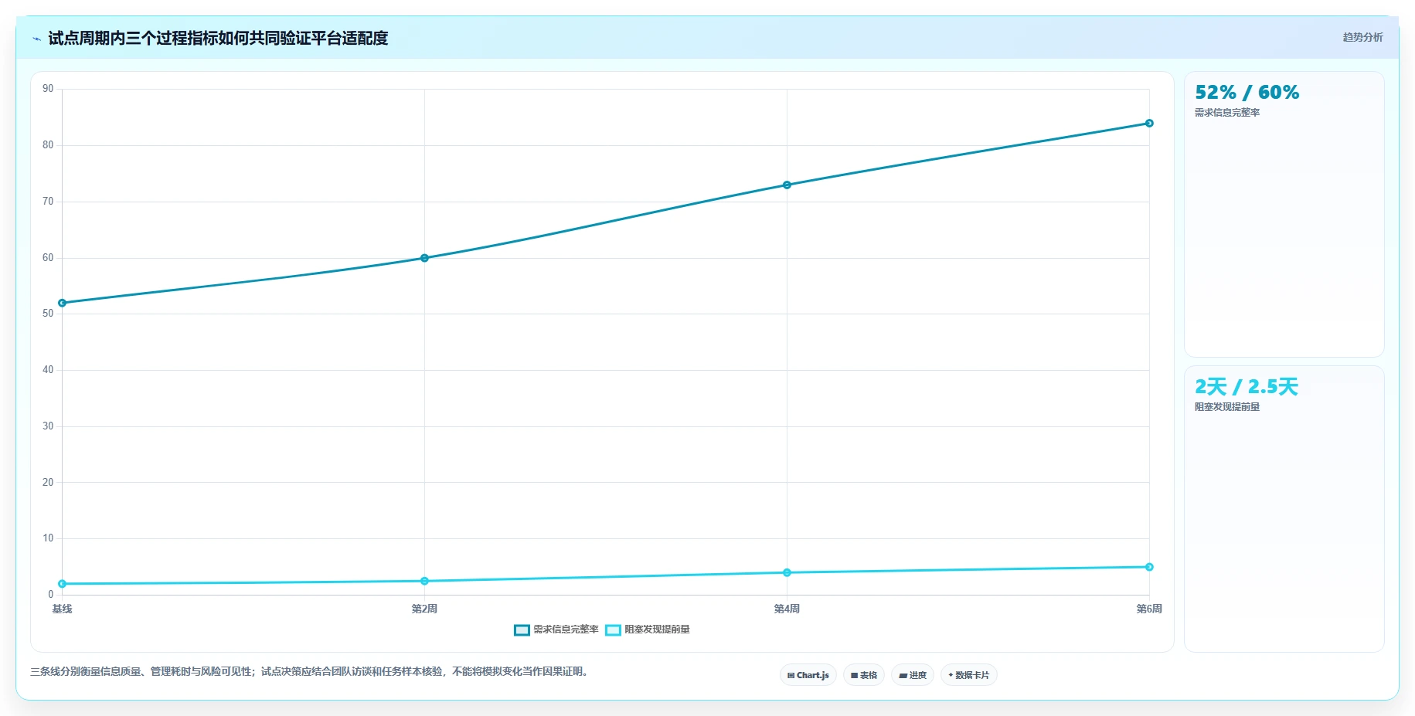Click the 趋势分析 label in the header
The width and height of the screenshot is (1415, 716).
point(1362,37)
